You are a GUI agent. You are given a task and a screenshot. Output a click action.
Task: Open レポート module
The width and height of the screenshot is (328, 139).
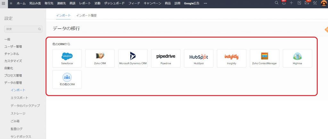85,3
